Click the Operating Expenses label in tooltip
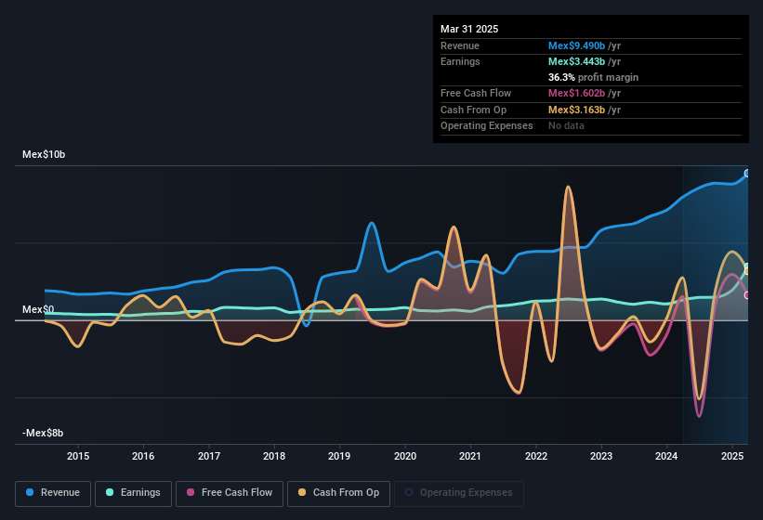 [x=487, y=126]
